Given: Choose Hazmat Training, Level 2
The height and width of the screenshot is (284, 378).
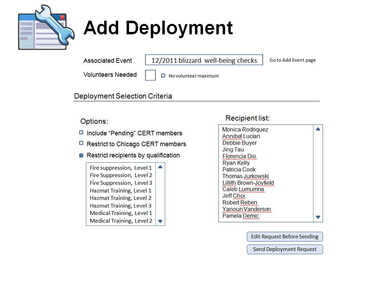Looking at the screenshot, I should pos(121,198).
